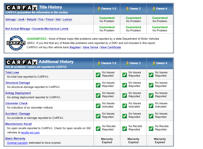Click Guaranteed No Problem for Salvage row, Owners 1-2
Viewport: 203px width, 149px height.
[107, 20]
